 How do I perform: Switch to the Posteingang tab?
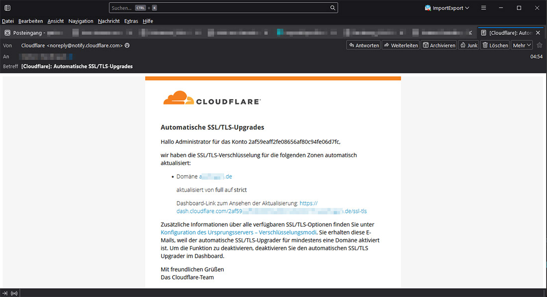(30, 33)
